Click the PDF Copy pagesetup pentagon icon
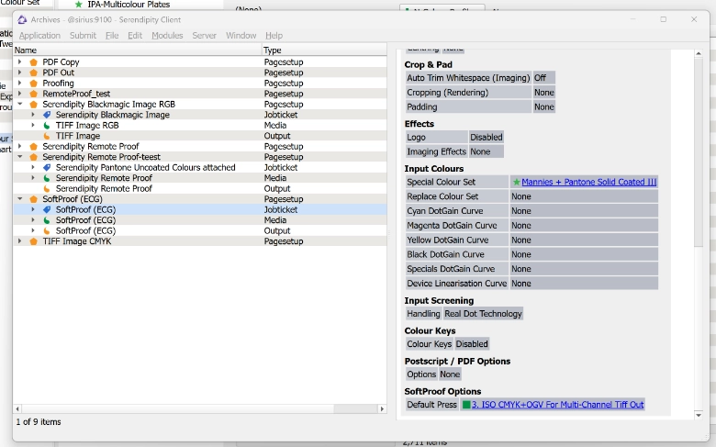Viewport: 716px width, 447px height. (x=34, y=62)
